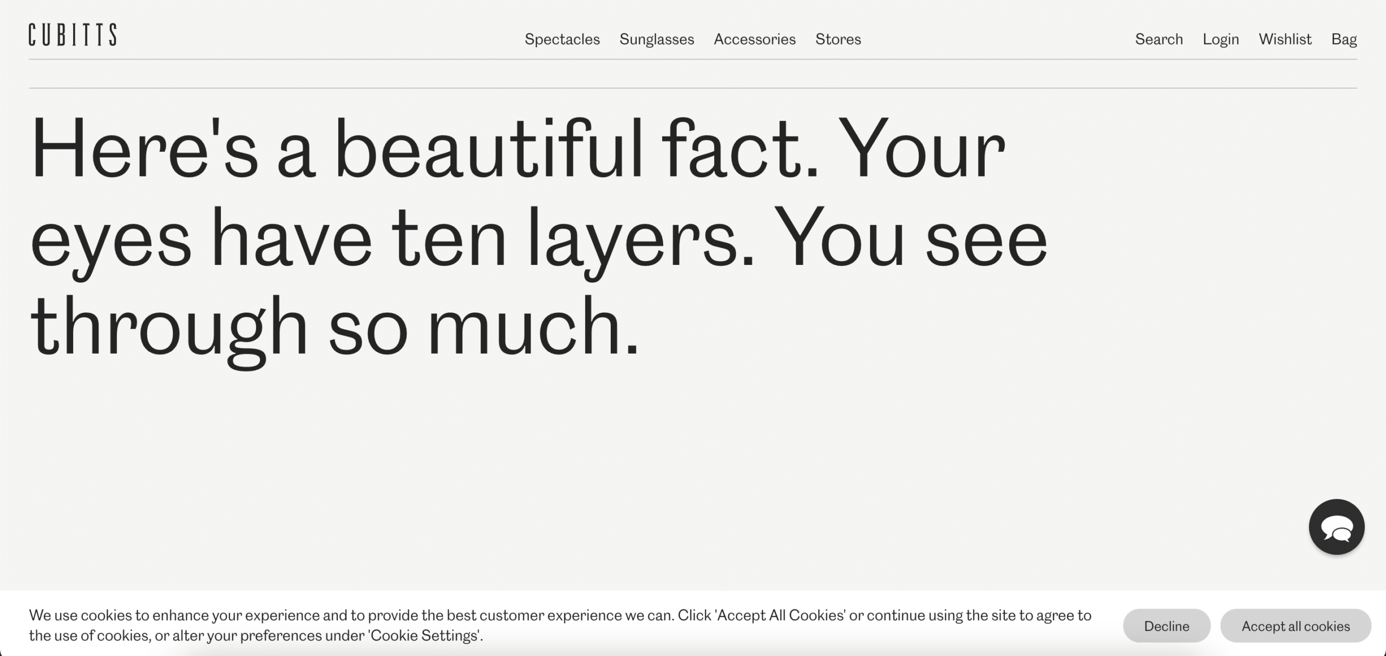
Task: Scroll down the main page
Action: click(693, 354)
